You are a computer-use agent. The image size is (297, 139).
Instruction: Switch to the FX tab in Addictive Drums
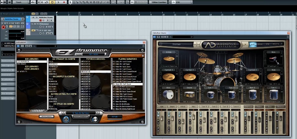[268, 44]
